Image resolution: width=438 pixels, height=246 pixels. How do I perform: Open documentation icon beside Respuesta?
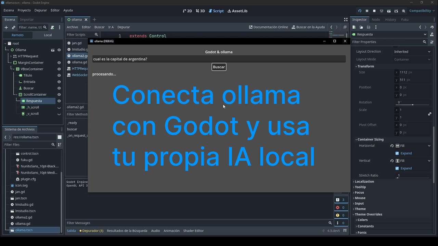[x=432, y=35]
